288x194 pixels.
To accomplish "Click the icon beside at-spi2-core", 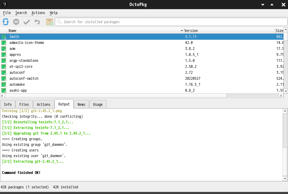I will (x=4, y=67).
